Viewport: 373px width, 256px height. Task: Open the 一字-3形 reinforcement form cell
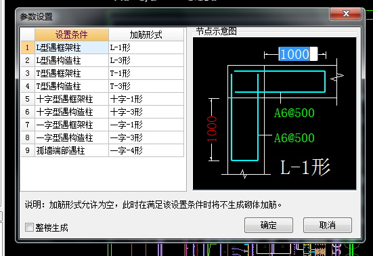(146, 137)
